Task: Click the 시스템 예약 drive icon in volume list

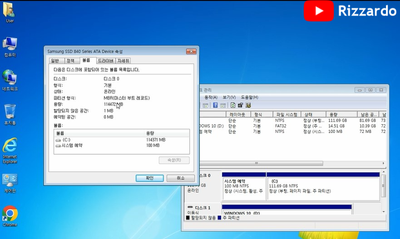Action: point(58,146)
